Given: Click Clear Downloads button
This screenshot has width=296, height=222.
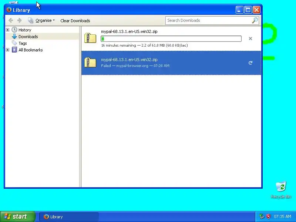Looking at the screenshot, I should pos(75,21).
